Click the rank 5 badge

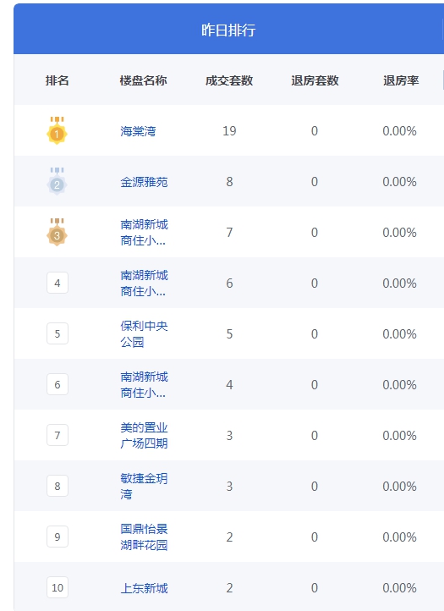tap(58, 333)
